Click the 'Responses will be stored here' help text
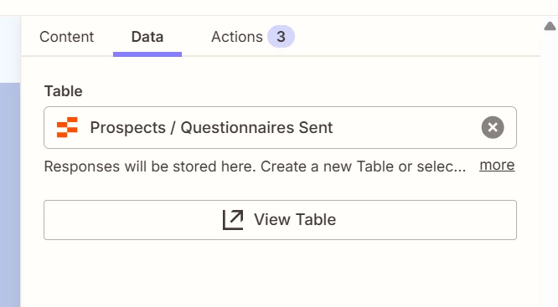558x307 pixels. (255, 166)
